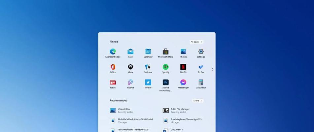
Task: Open file f9db33e3d0ecfb89e1bc385510dda5...
Action: coord(132,120)
